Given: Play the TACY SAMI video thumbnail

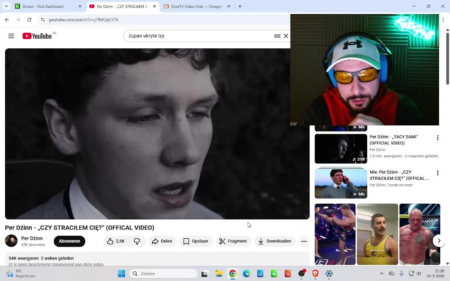Looking at the screenshot, I should click(341, 149).
